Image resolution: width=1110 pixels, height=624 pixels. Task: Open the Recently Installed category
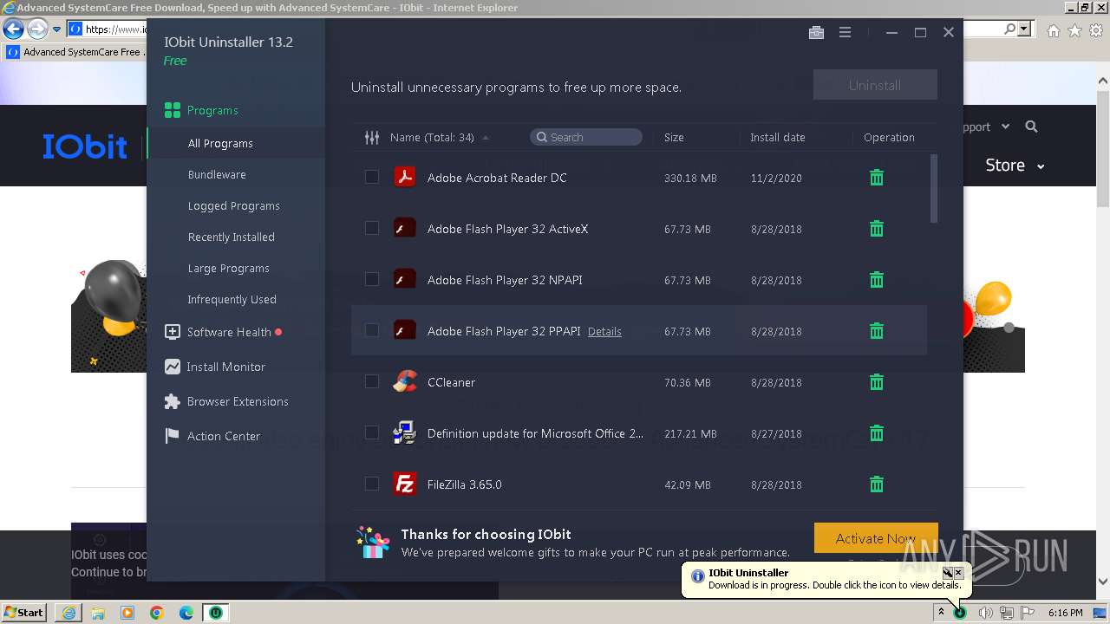[x=231, y=237]
